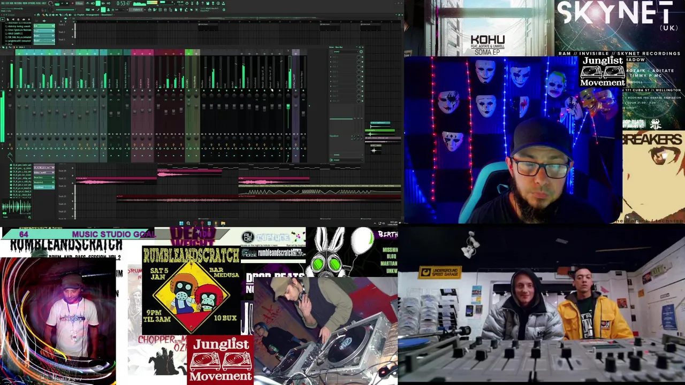The image size is (685, 385).
Task: Toggle the Bass Bus mixer track mute LED
Action: 288,90
